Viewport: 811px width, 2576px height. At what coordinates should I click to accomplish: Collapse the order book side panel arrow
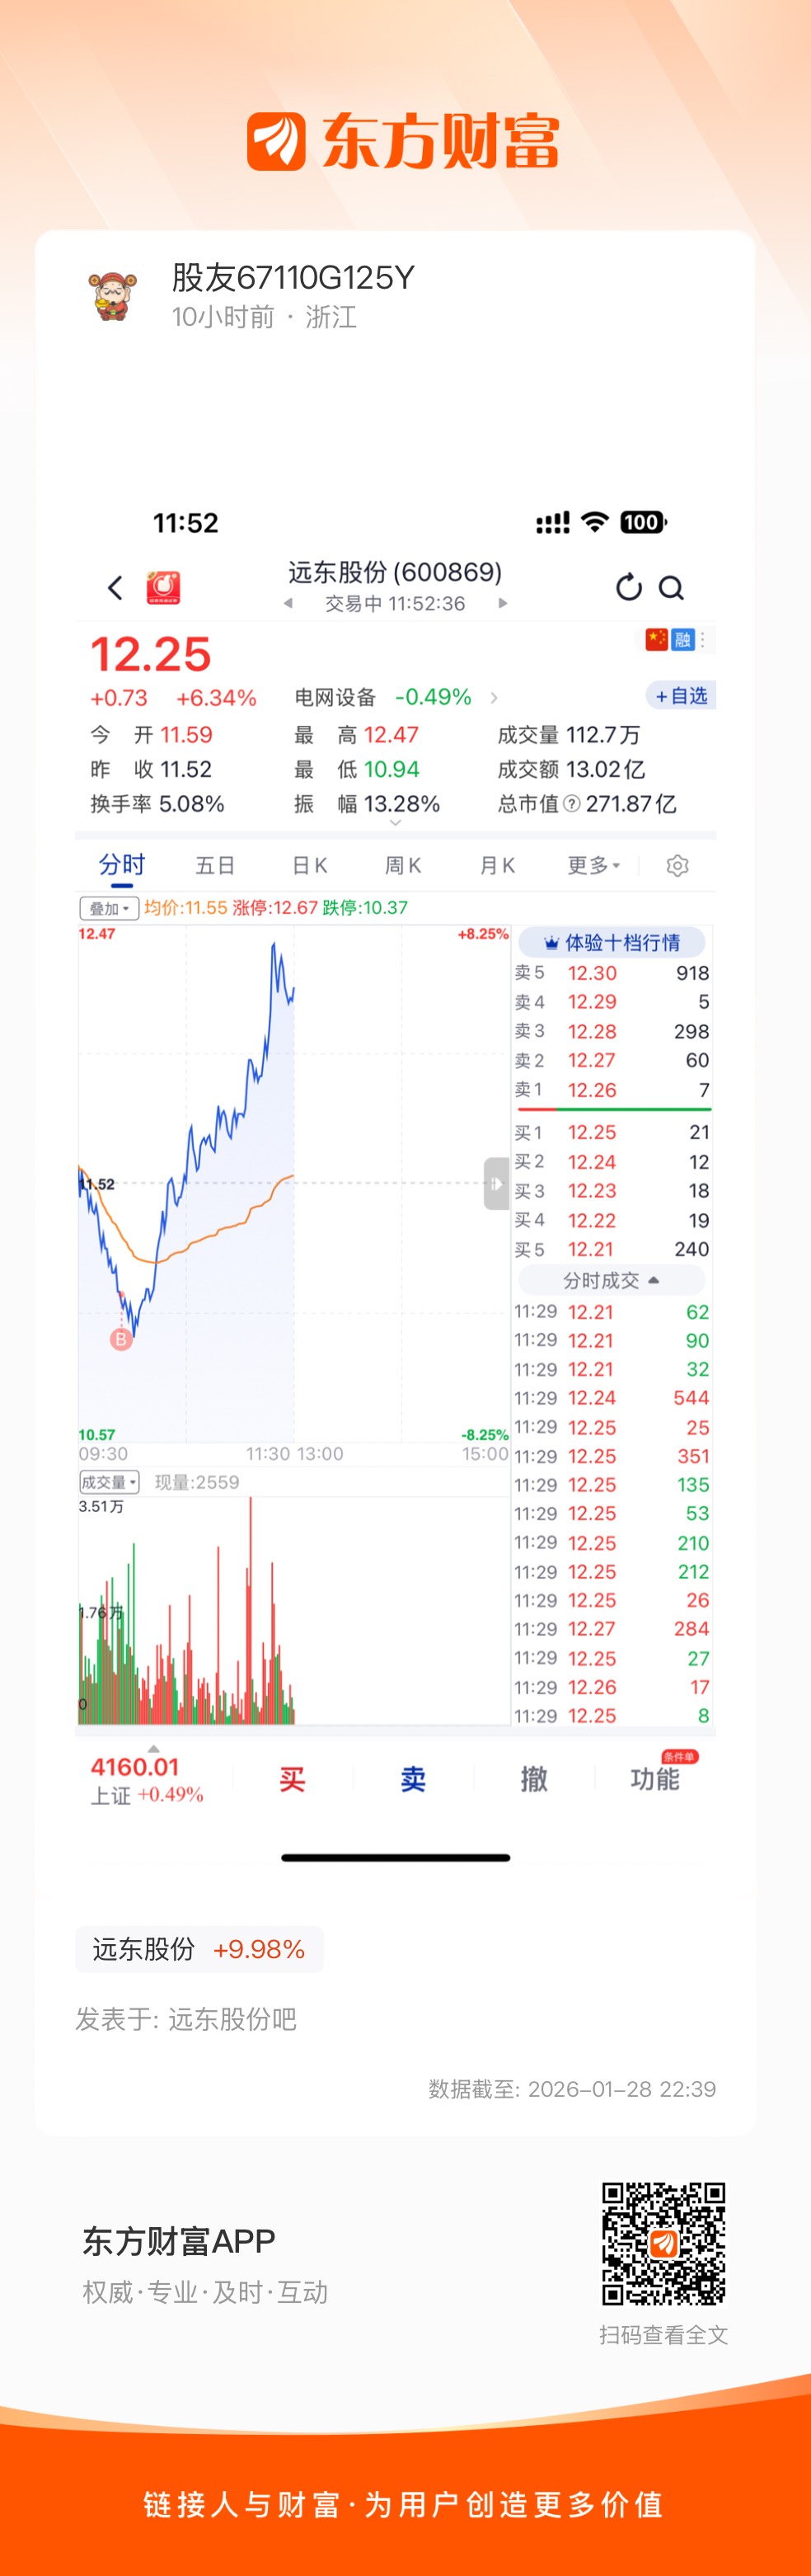[x=496, y=1184]
